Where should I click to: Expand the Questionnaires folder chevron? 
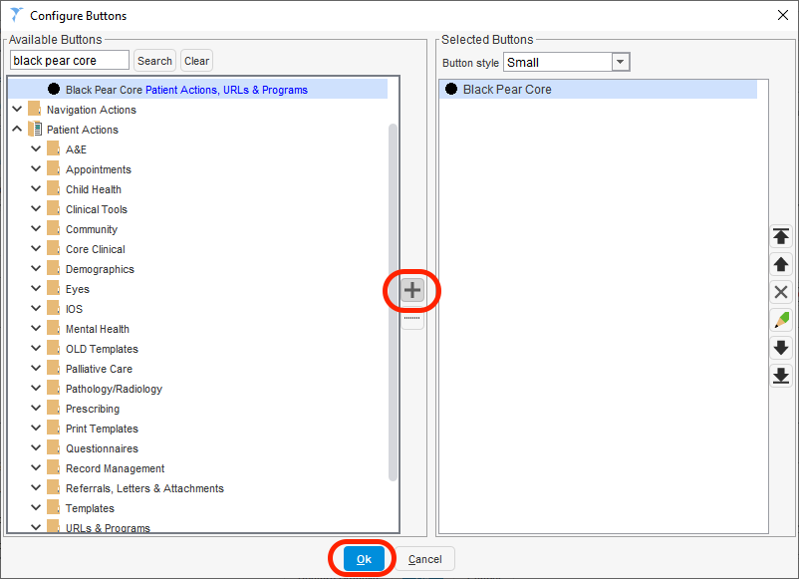[x=36, y=447]
